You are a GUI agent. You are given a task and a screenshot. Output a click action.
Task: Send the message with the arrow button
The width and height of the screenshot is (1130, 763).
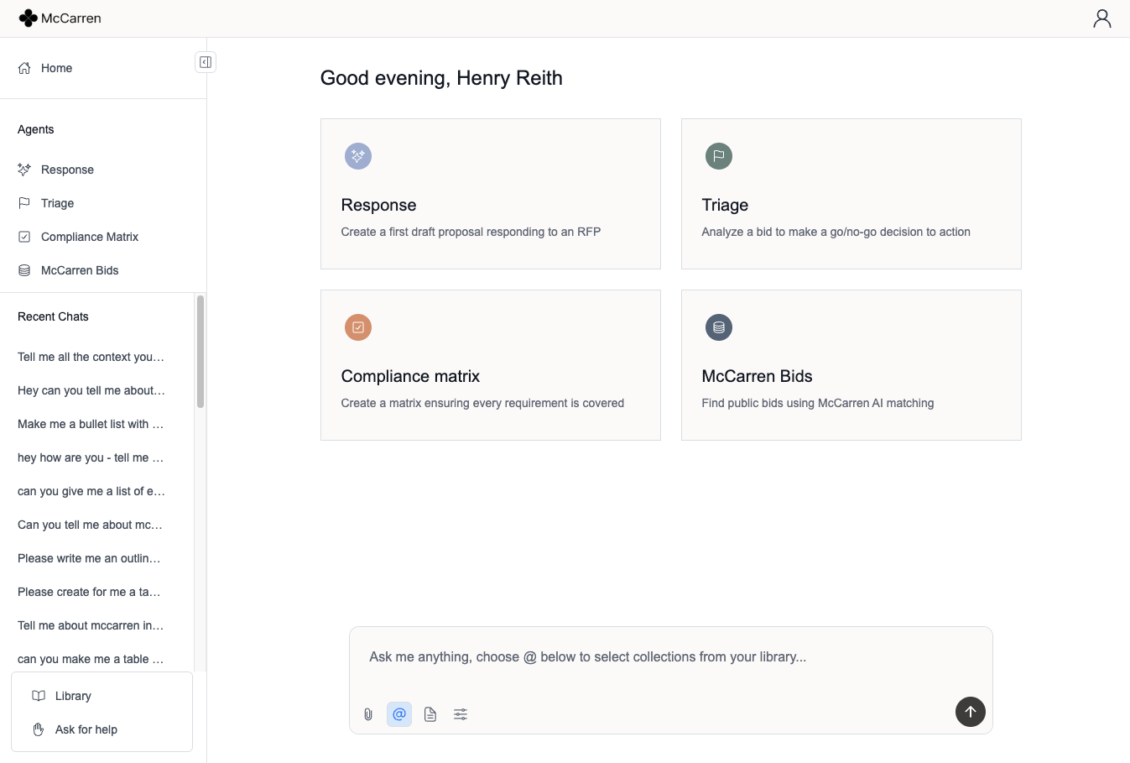pos(971,712)
